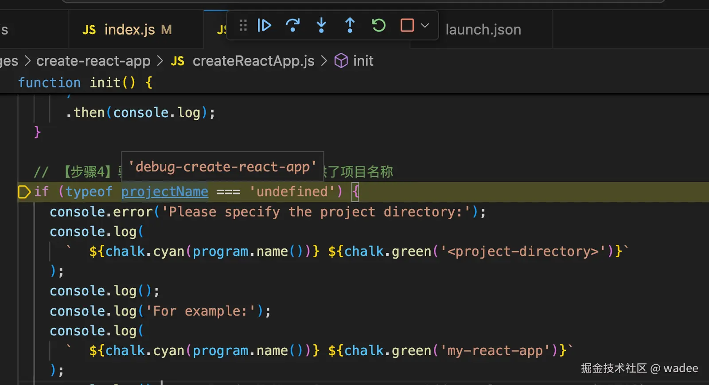Image resolution: width=709 pixels, height=385 pixels.
Task: Switch to the index.js tab
Action: click(129, 30)
